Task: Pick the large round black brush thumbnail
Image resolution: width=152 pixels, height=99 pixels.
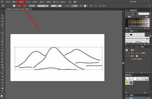Action: click(x=131, y=35)
